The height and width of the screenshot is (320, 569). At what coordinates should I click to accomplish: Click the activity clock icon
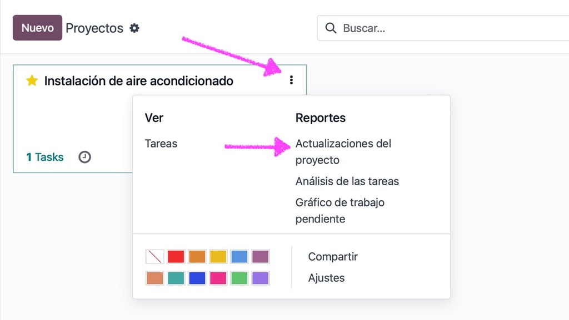(x=84, y=157)
